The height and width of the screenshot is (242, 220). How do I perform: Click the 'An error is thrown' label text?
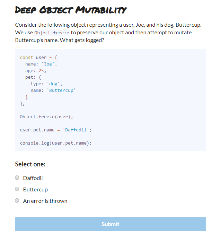click(x=45, y=201)
